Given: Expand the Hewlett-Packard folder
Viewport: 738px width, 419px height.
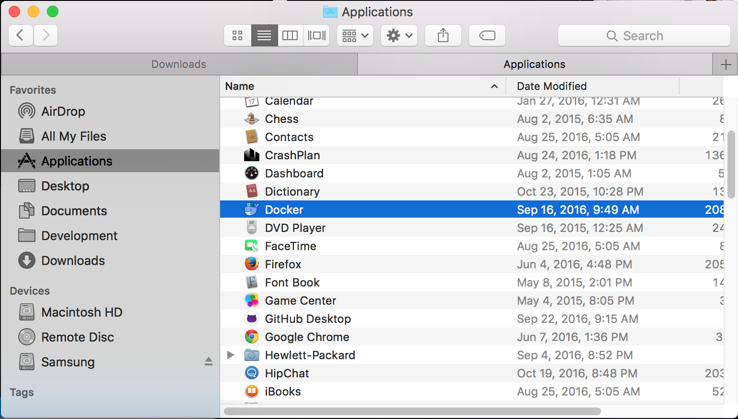Looking at the screenshot, I should (x=231, y=355).
